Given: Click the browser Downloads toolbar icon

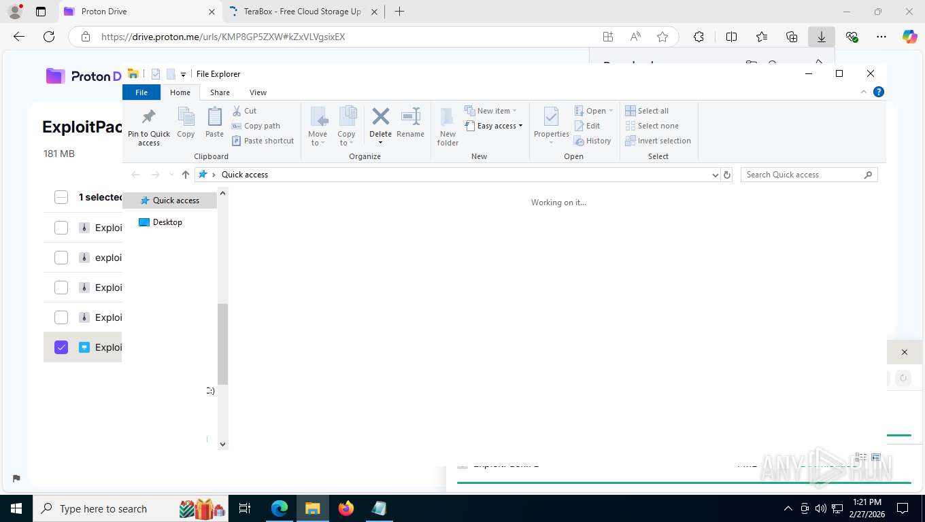Looking at the screenshot, I should (x=822, y=37).
